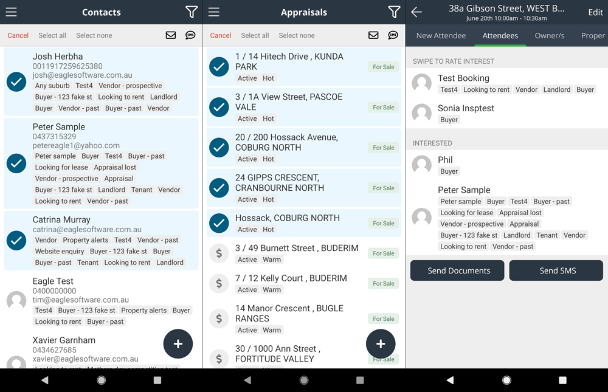Tap the SMS icon in Appraisals toolbar

click(393, 35)
